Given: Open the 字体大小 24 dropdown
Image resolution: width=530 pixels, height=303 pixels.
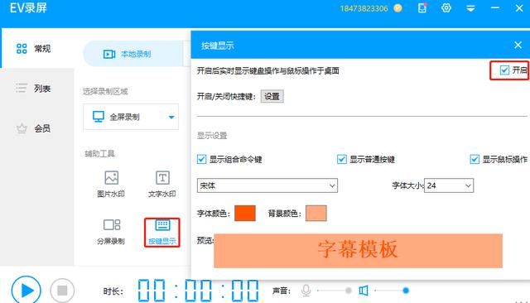Looking at the screenshot, I should coord(449,185).
